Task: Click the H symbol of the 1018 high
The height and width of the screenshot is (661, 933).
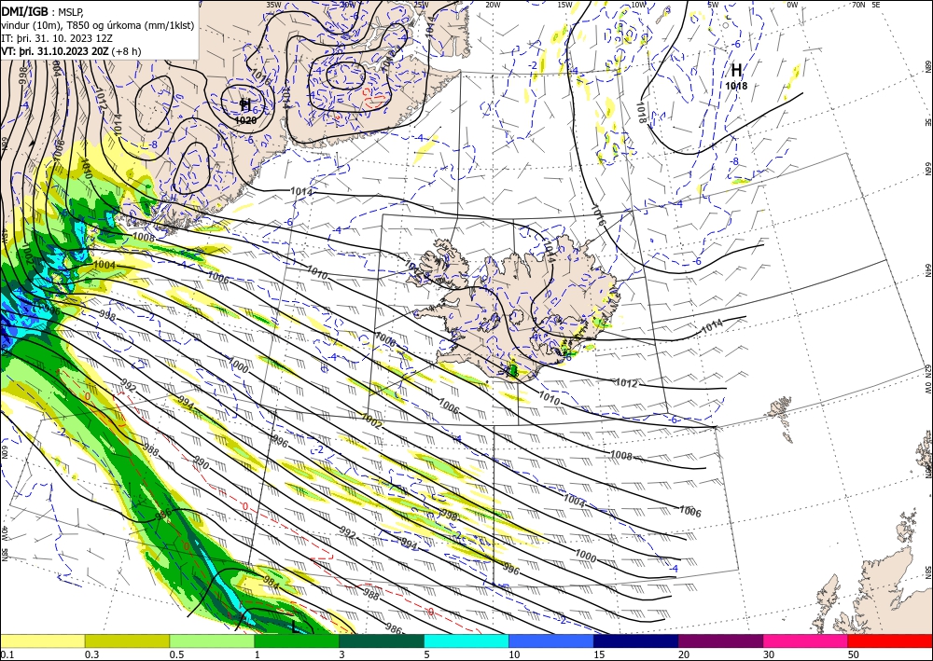Action: point(736,70)
